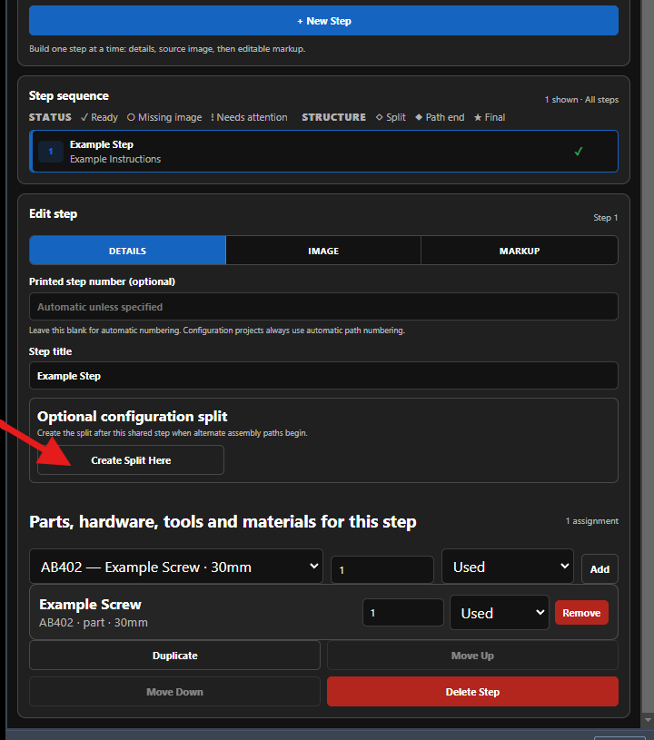The width and height of the screenshot is (654, 740).
Task: Switch to the IMAGE tab
Action: click(x=323, y=251)
